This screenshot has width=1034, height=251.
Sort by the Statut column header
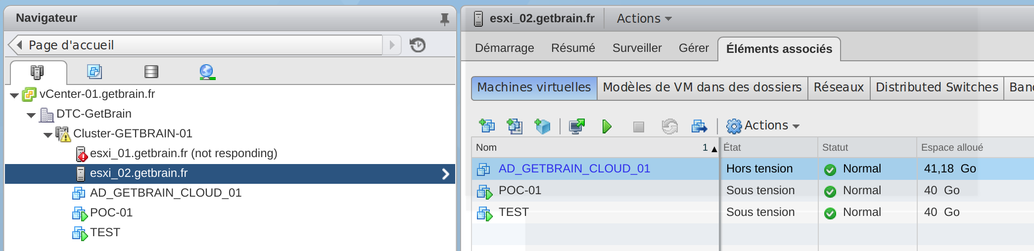pos(867,147)
